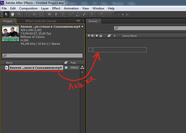Select the (none) timeline tab
Screen dimensions: 186x133
pyautogui.click(x=93, y=21)
